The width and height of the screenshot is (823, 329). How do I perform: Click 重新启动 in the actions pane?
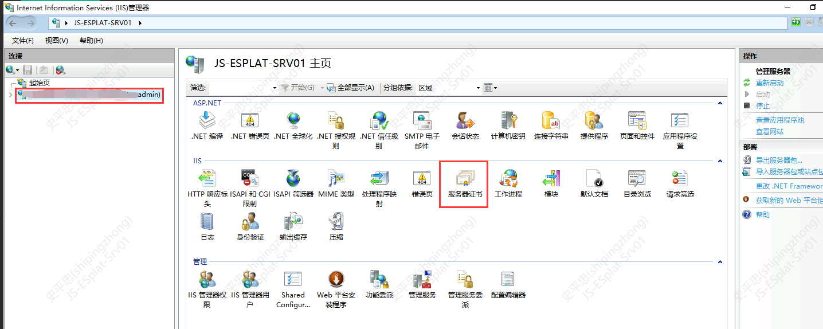pos(770,83)
